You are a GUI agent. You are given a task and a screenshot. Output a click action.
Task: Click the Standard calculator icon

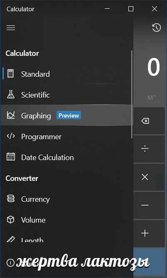point(10,74)
